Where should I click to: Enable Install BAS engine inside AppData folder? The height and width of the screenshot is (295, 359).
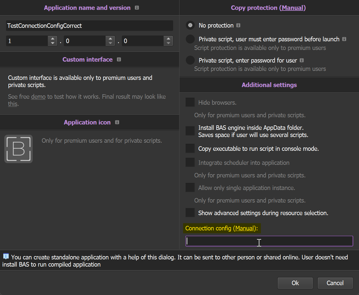pyautogui.click(x=190, y=130)
